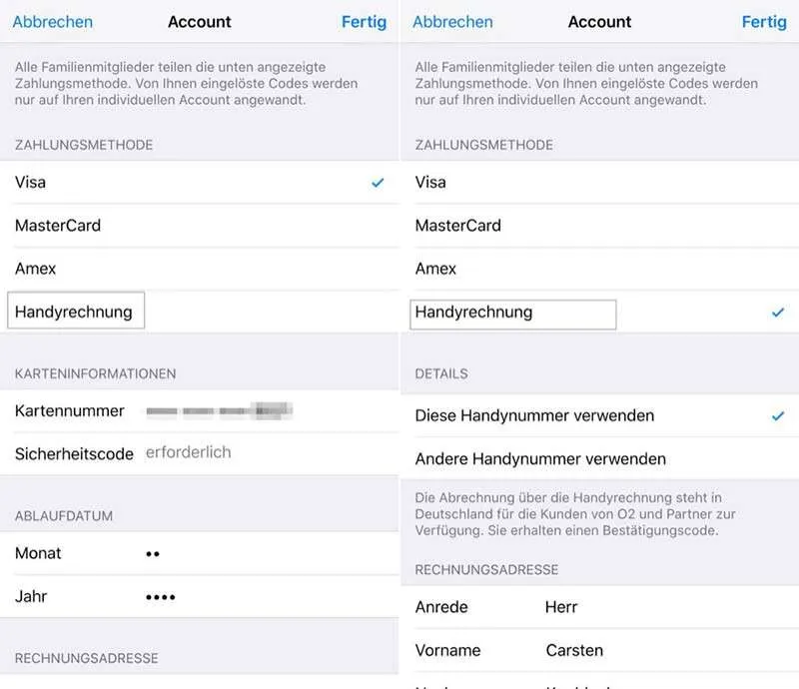
Task: Tap Fertig in right screen
Action: pyautogui.click(x=764, y=22)
